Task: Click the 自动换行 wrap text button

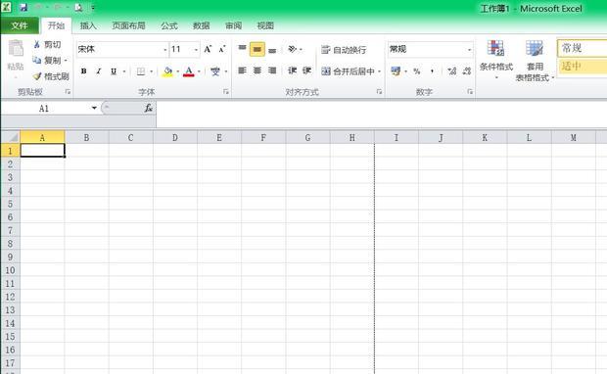Action: coord(344,50)
